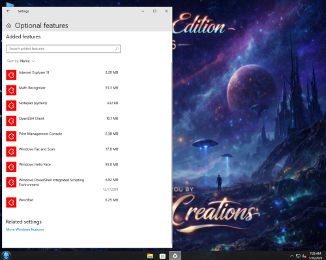The image size is (326, 260).
Task: Focus the Search added features box
Action: pyautogui.click(x=63, y=49)
